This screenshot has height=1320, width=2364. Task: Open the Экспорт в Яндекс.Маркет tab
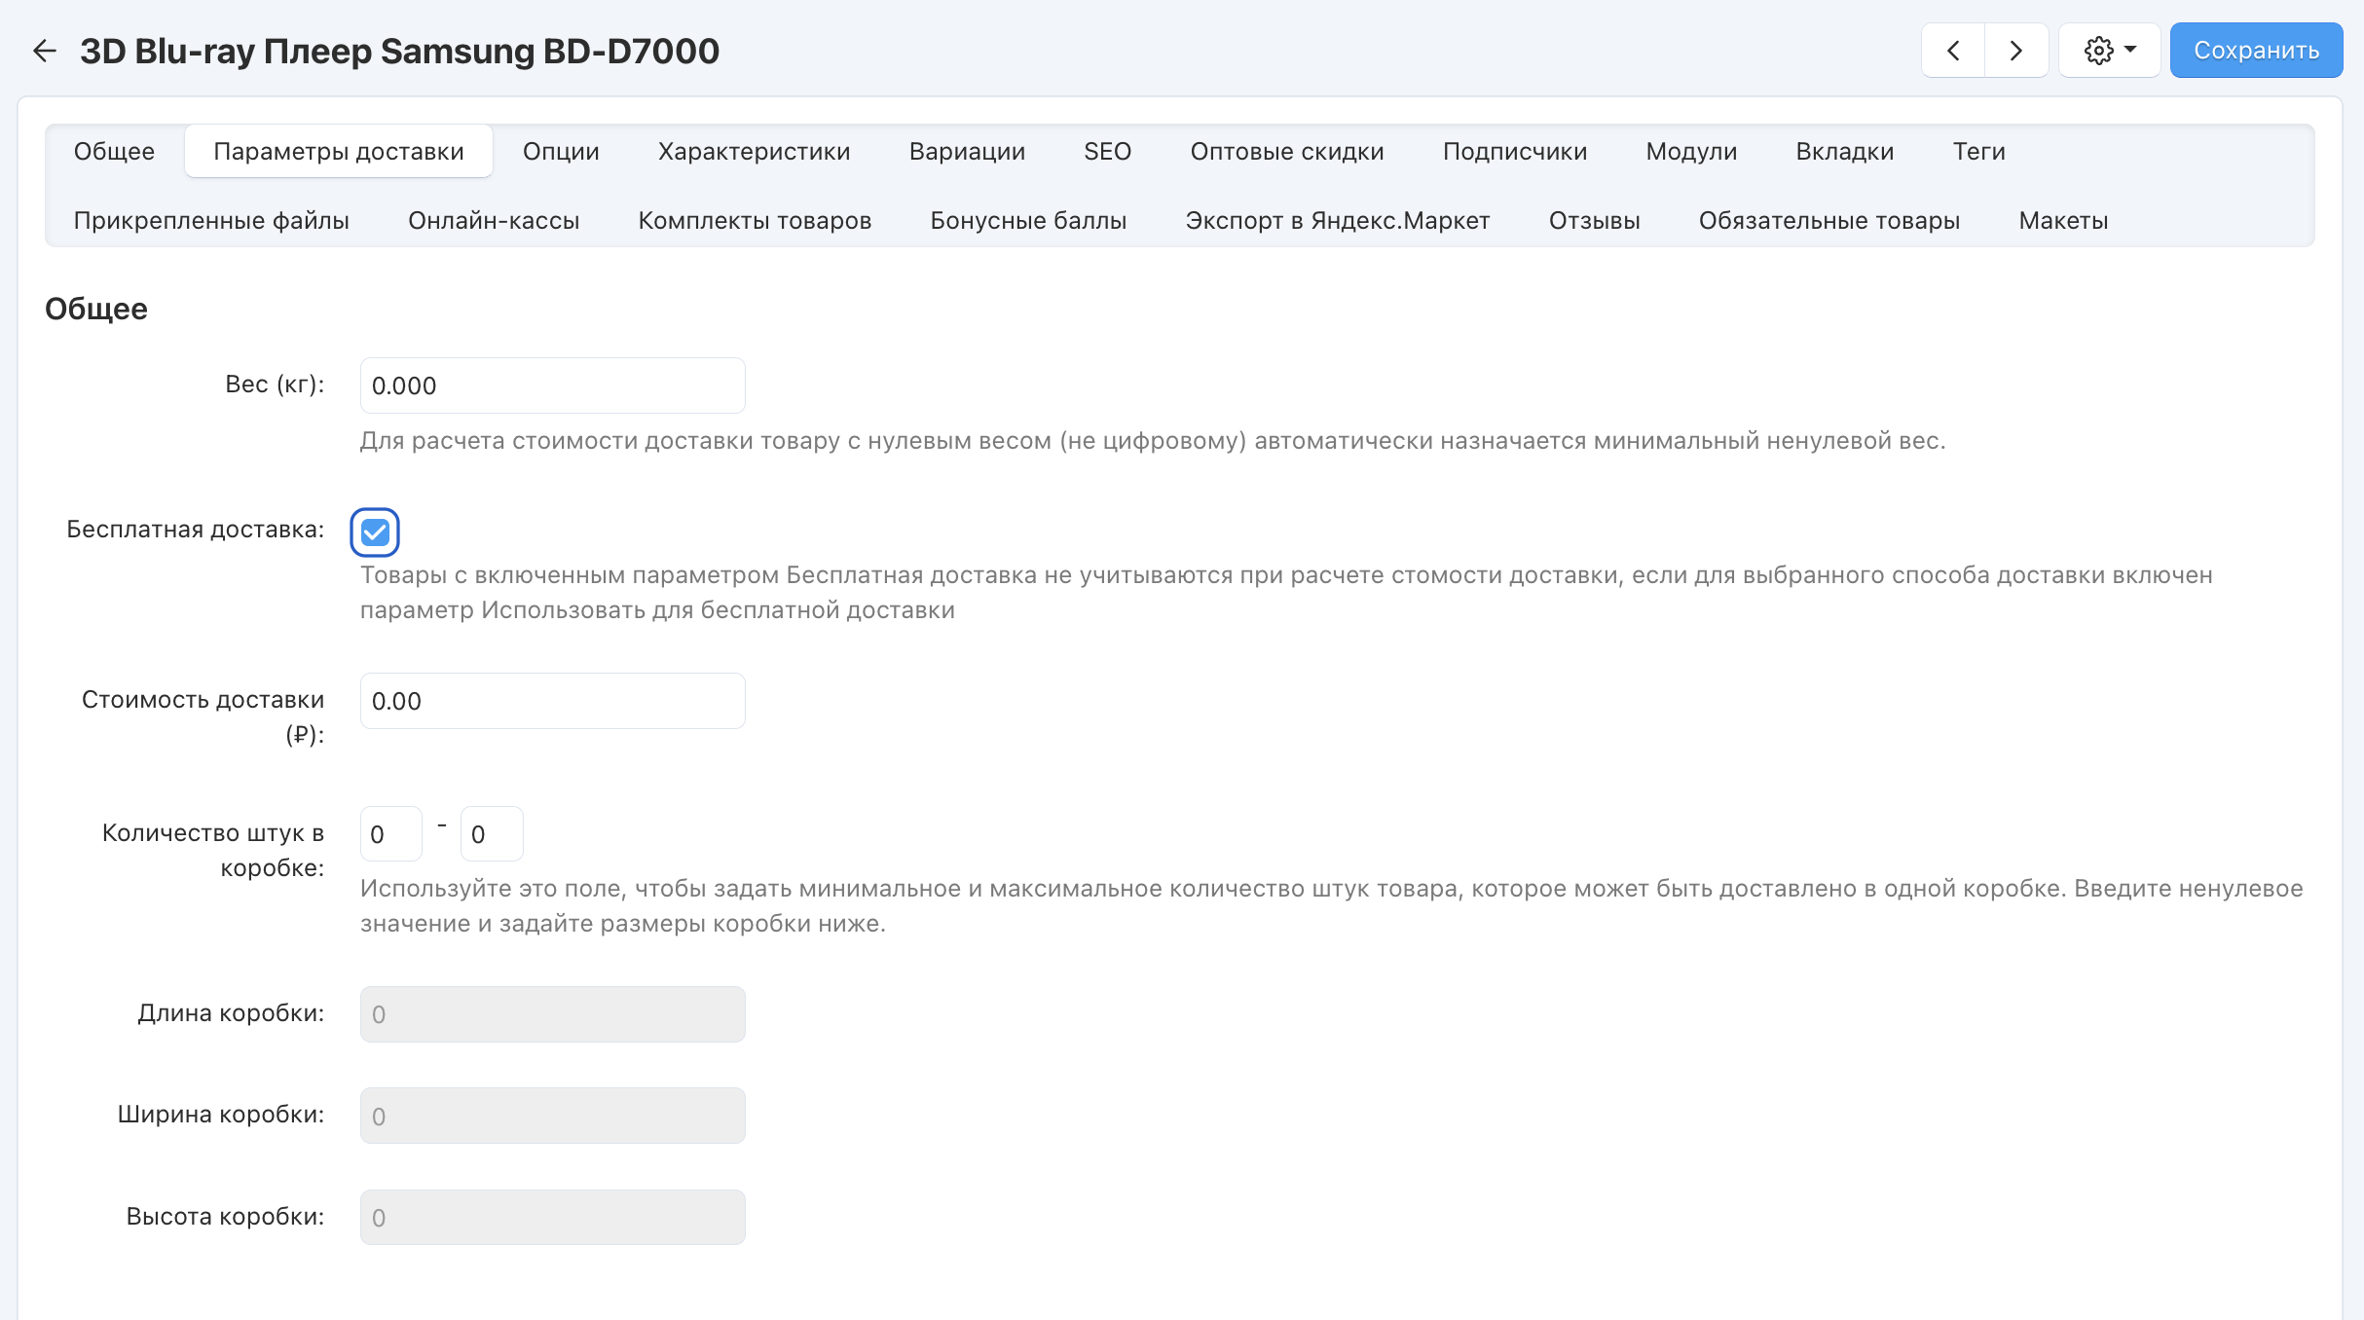click(1338, 220)
